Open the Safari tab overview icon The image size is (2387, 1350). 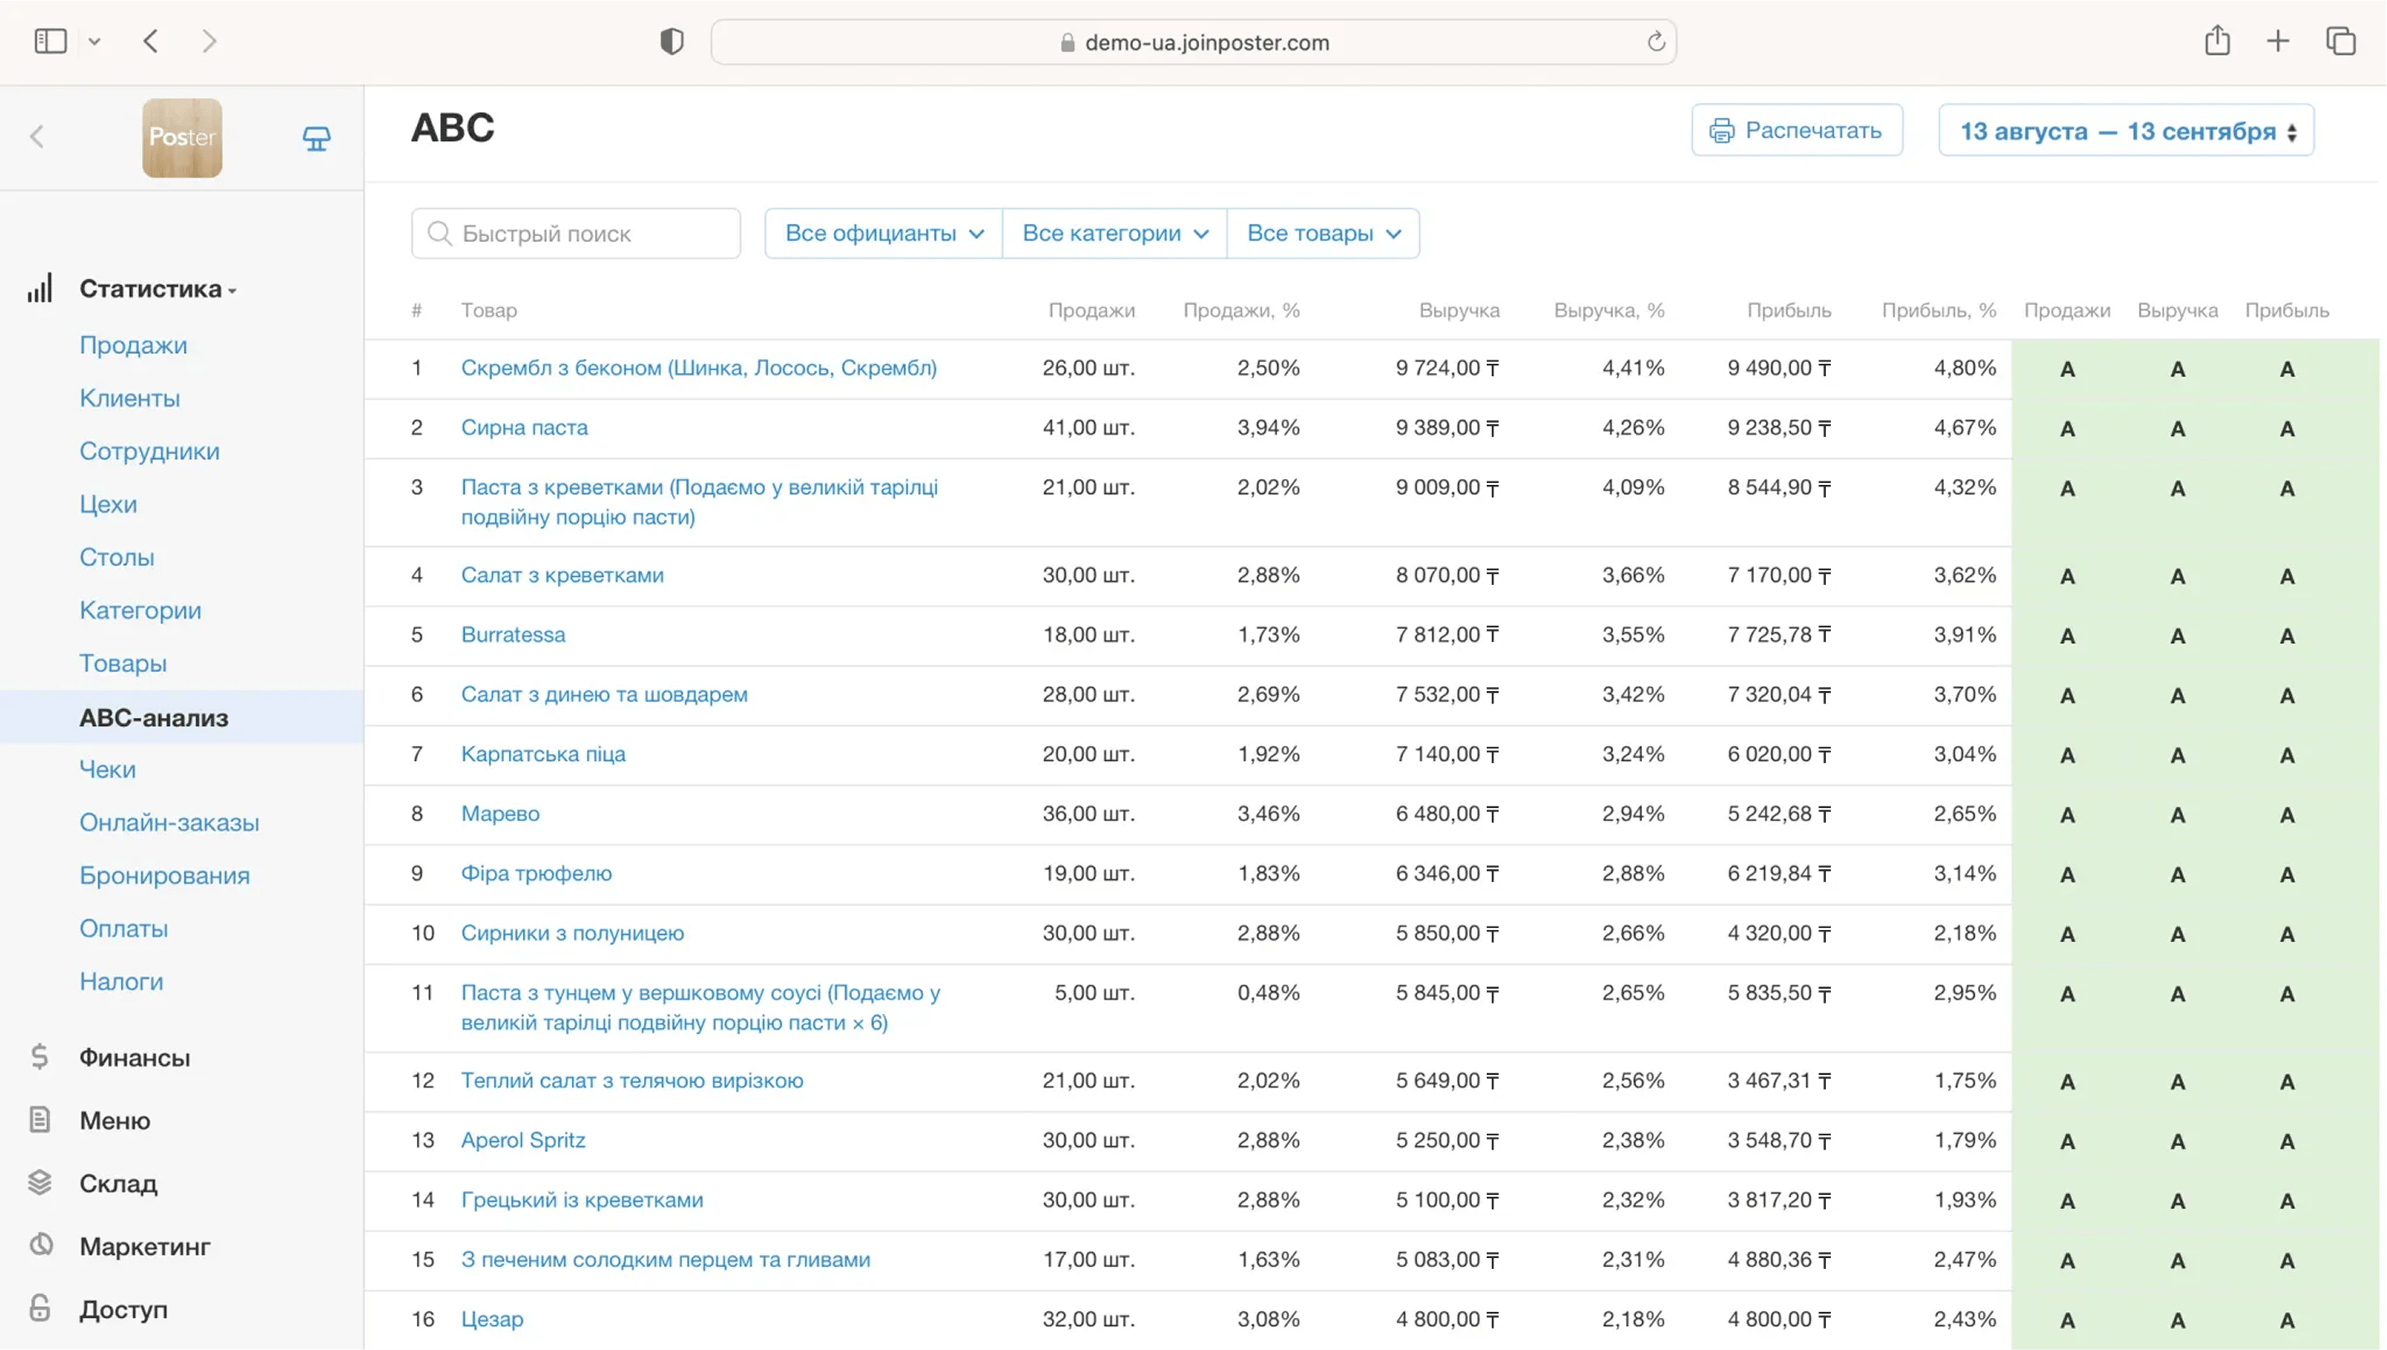tap(2341, 41)
